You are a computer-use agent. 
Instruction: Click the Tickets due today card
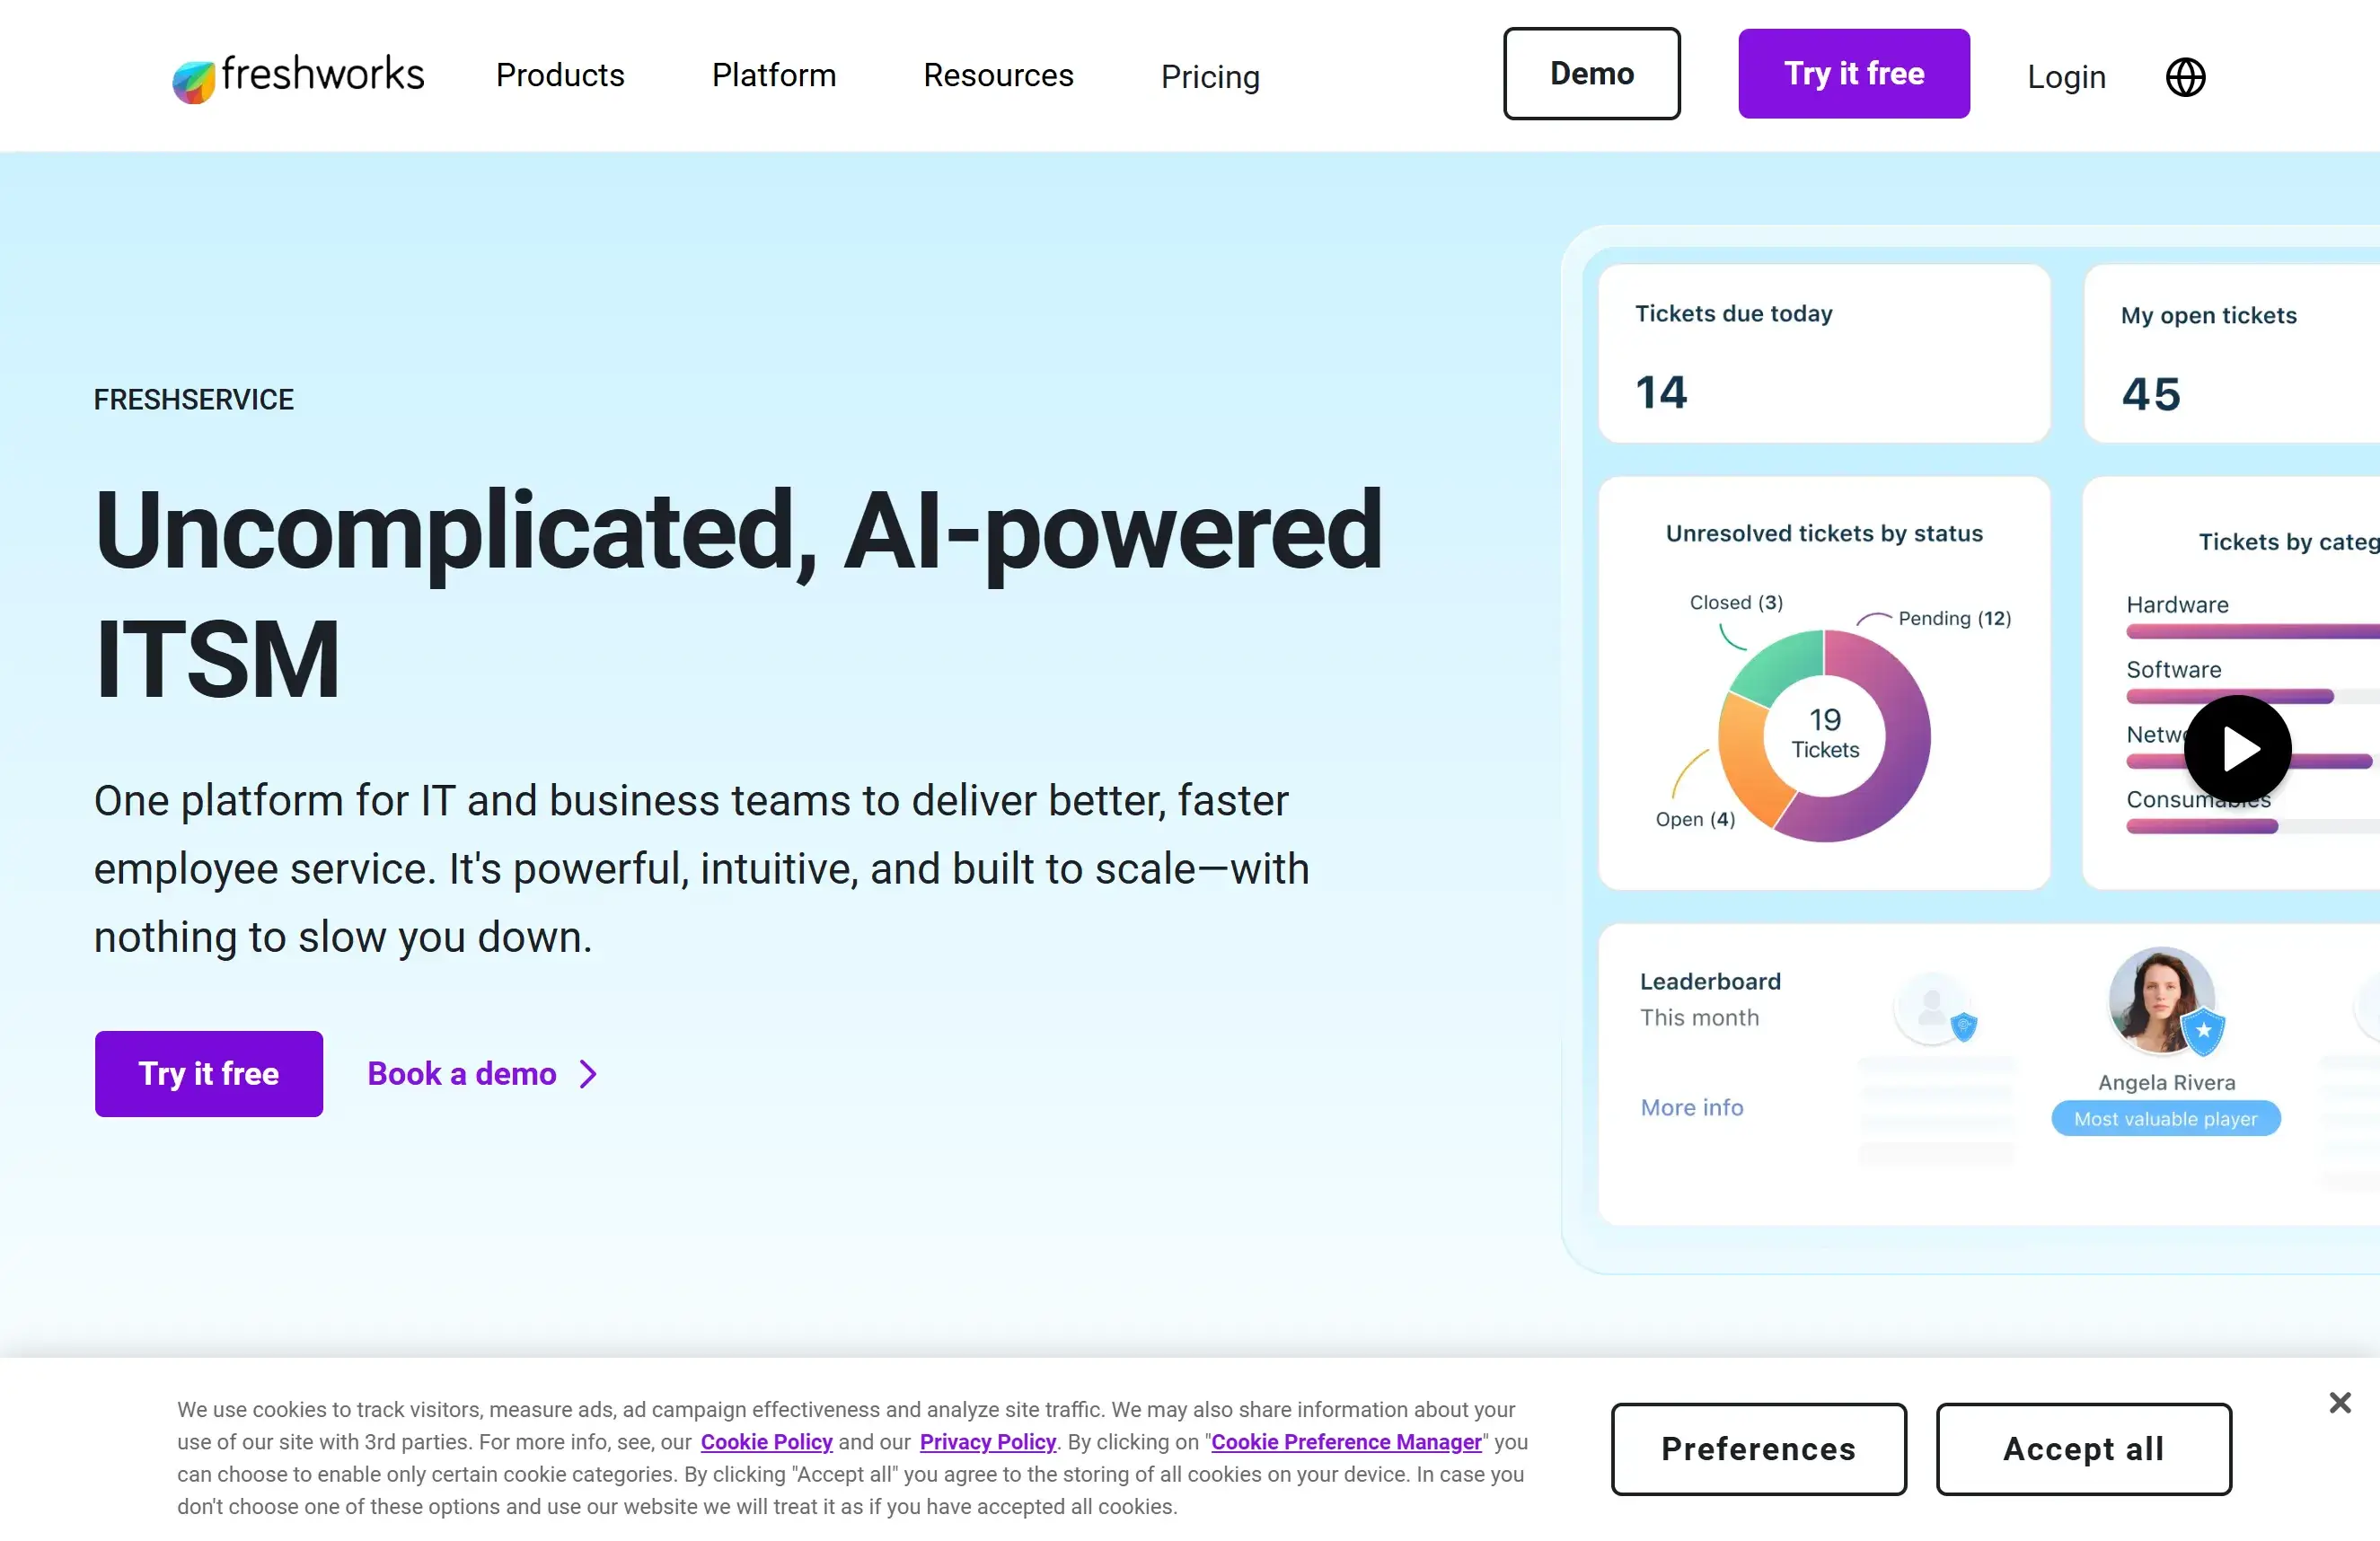[x=1824, y=355]
